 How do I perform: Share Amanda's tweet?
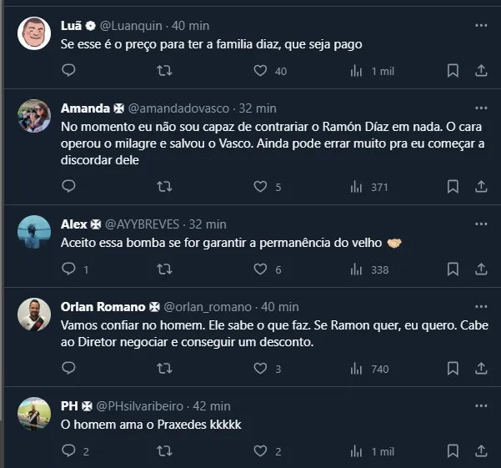coord(481,187)
